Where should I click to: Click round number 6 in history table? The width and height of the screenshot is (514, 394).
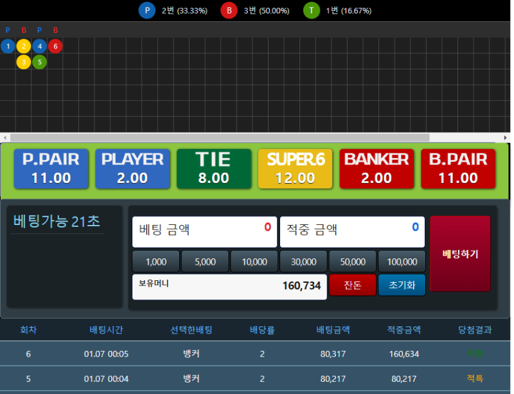(28, 354)
